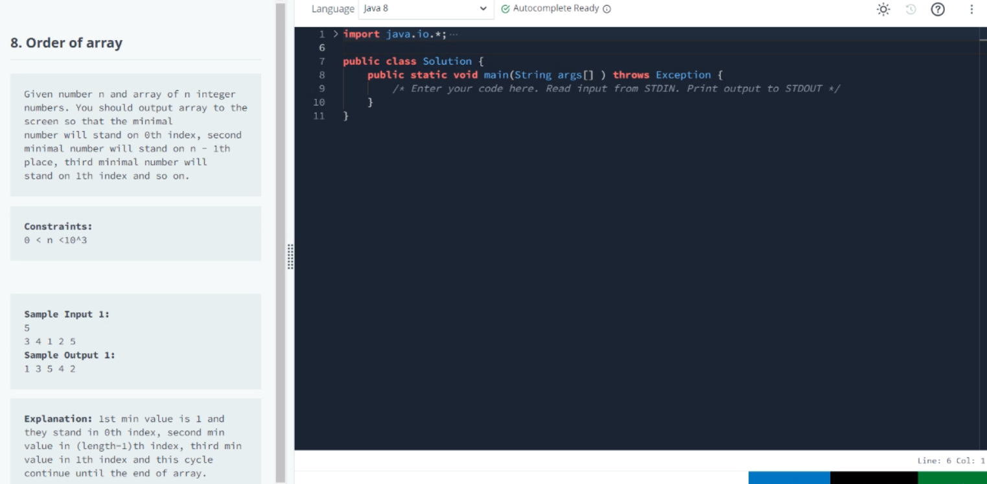
Task: Click the 'Sample Input 1:' label
Action: (67, 314)
